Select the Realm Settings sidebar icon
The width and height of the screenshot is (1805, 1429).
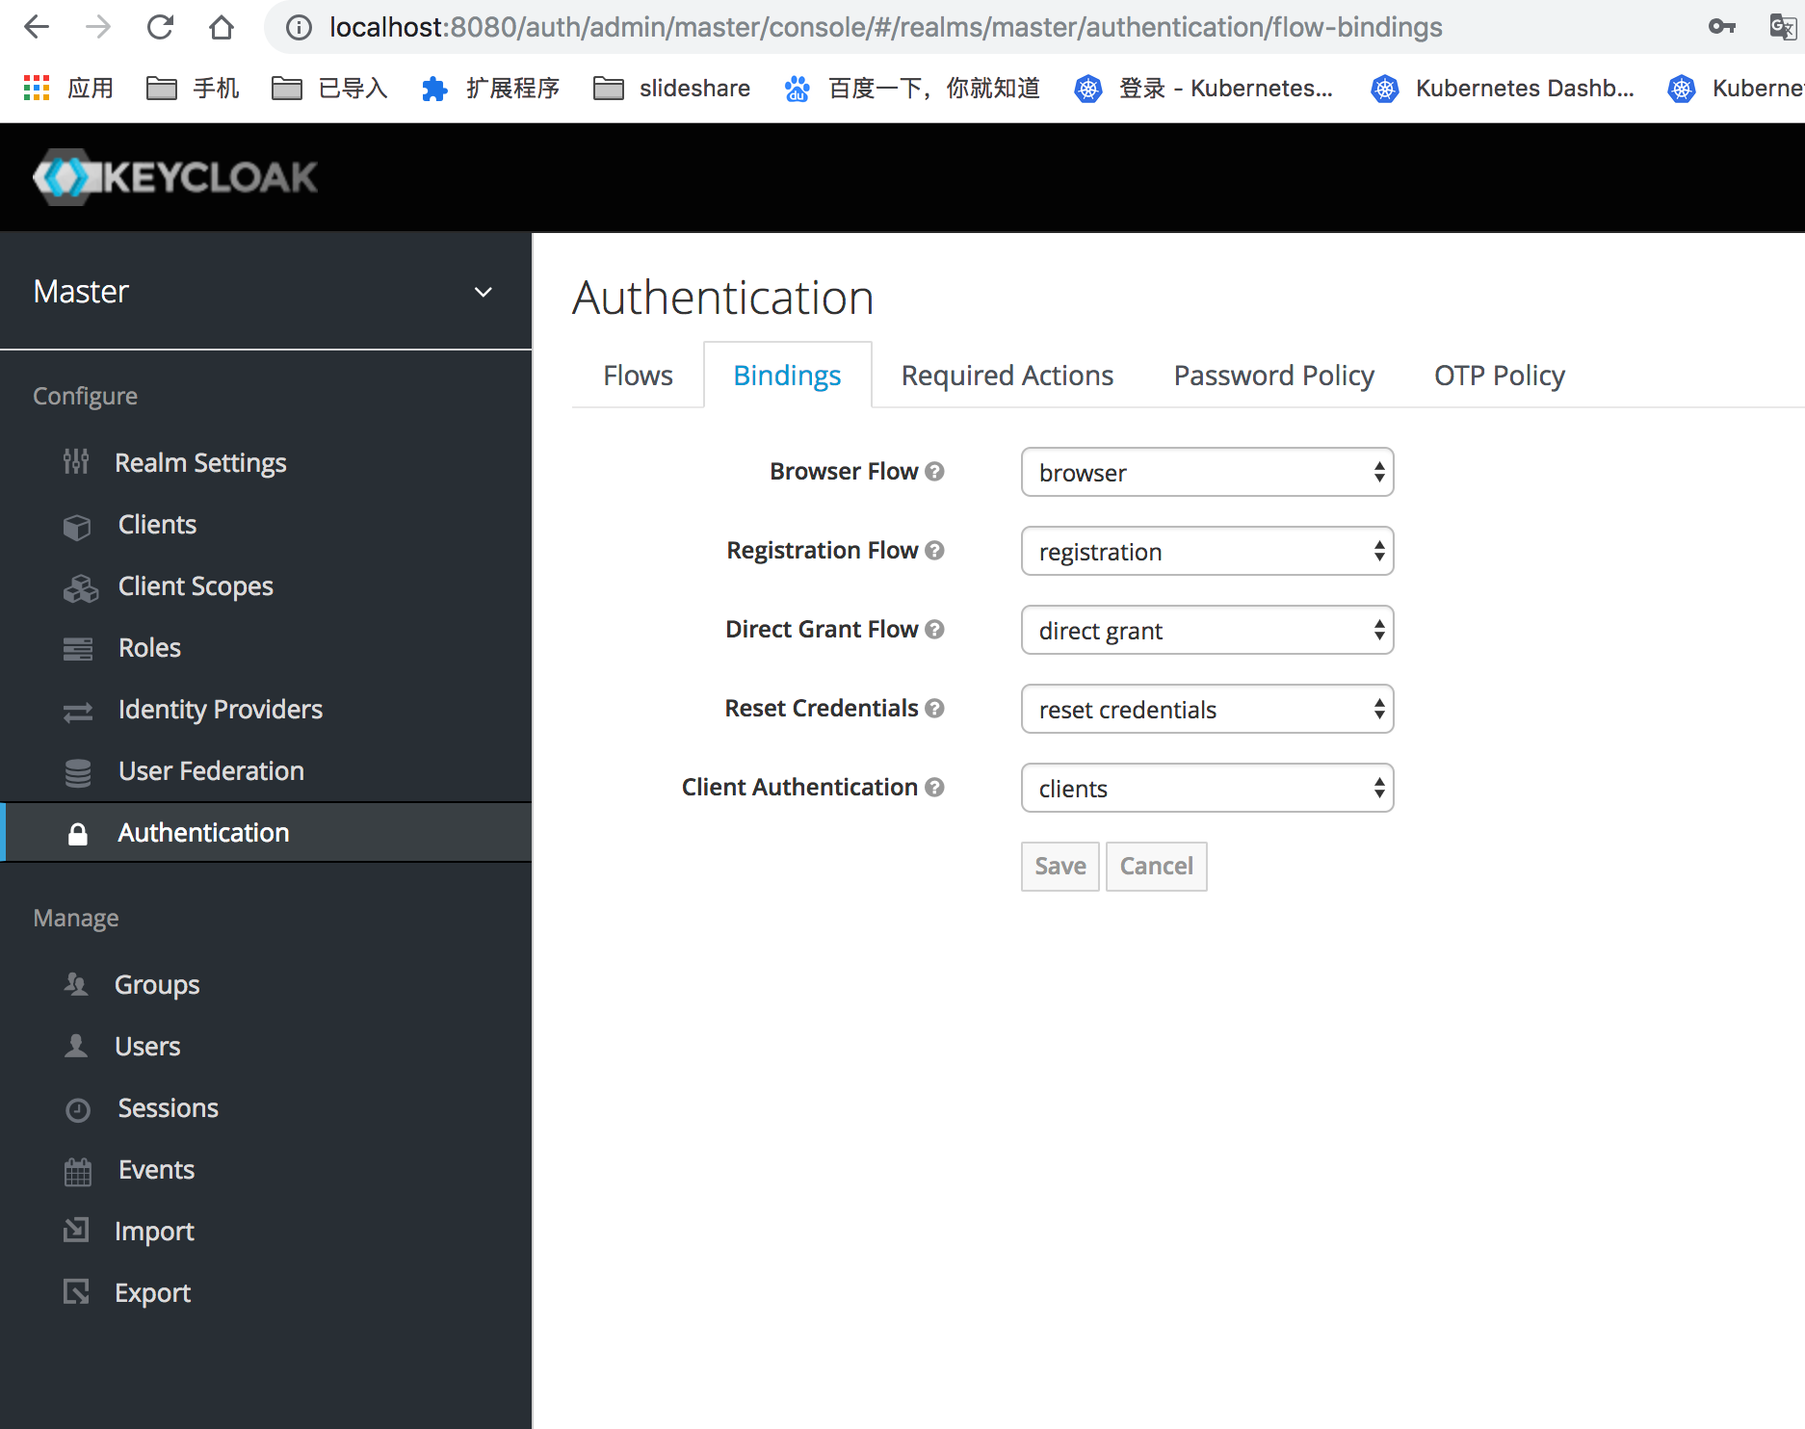click(76, 462)
